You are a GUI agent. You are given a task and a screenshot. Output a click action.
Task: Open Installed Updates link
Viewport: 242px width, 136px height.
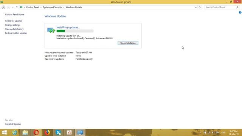pos(13,124)
